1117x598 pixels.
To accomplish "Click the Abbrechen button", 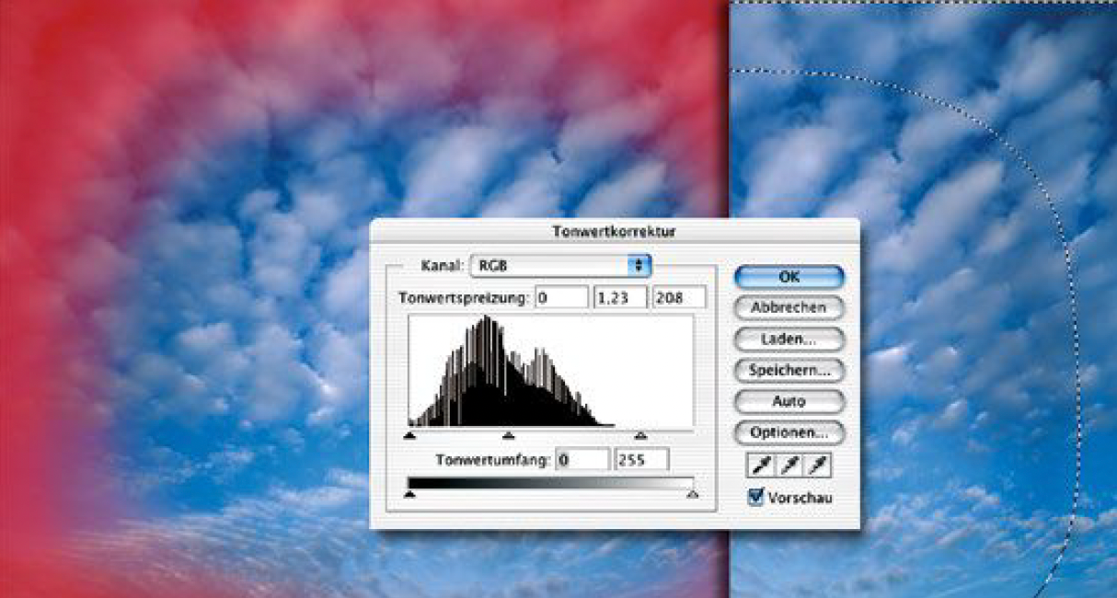I will (x=789, y=307).
